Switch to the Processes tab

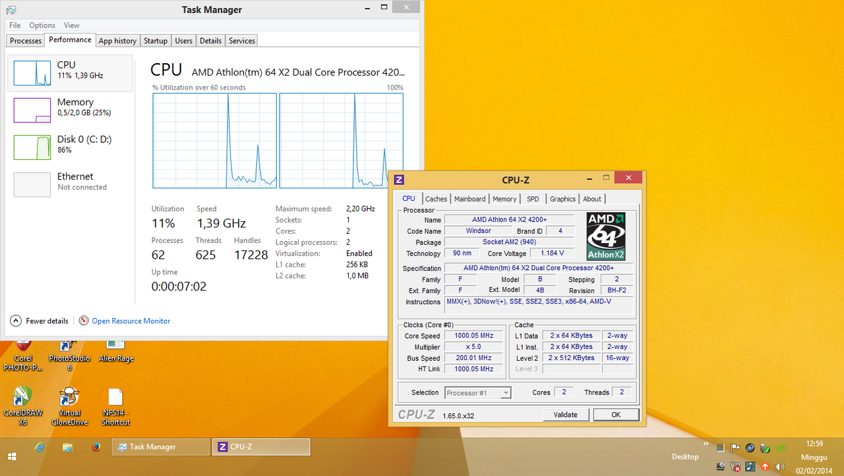click(x=26, y=41)
